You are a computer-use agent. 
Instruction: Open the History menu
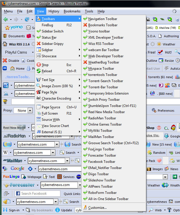(54, 11)
